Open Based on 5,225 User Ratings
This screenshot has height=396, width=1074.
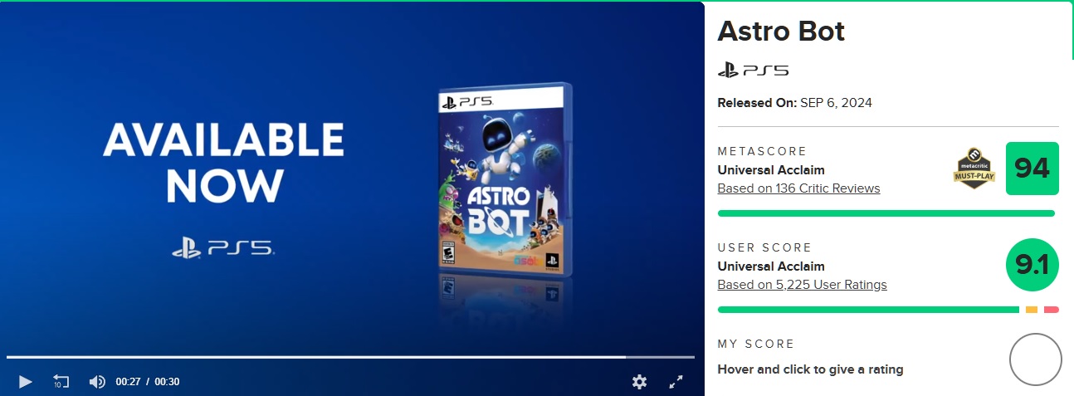pyautogui.click(x=802, y=285)
